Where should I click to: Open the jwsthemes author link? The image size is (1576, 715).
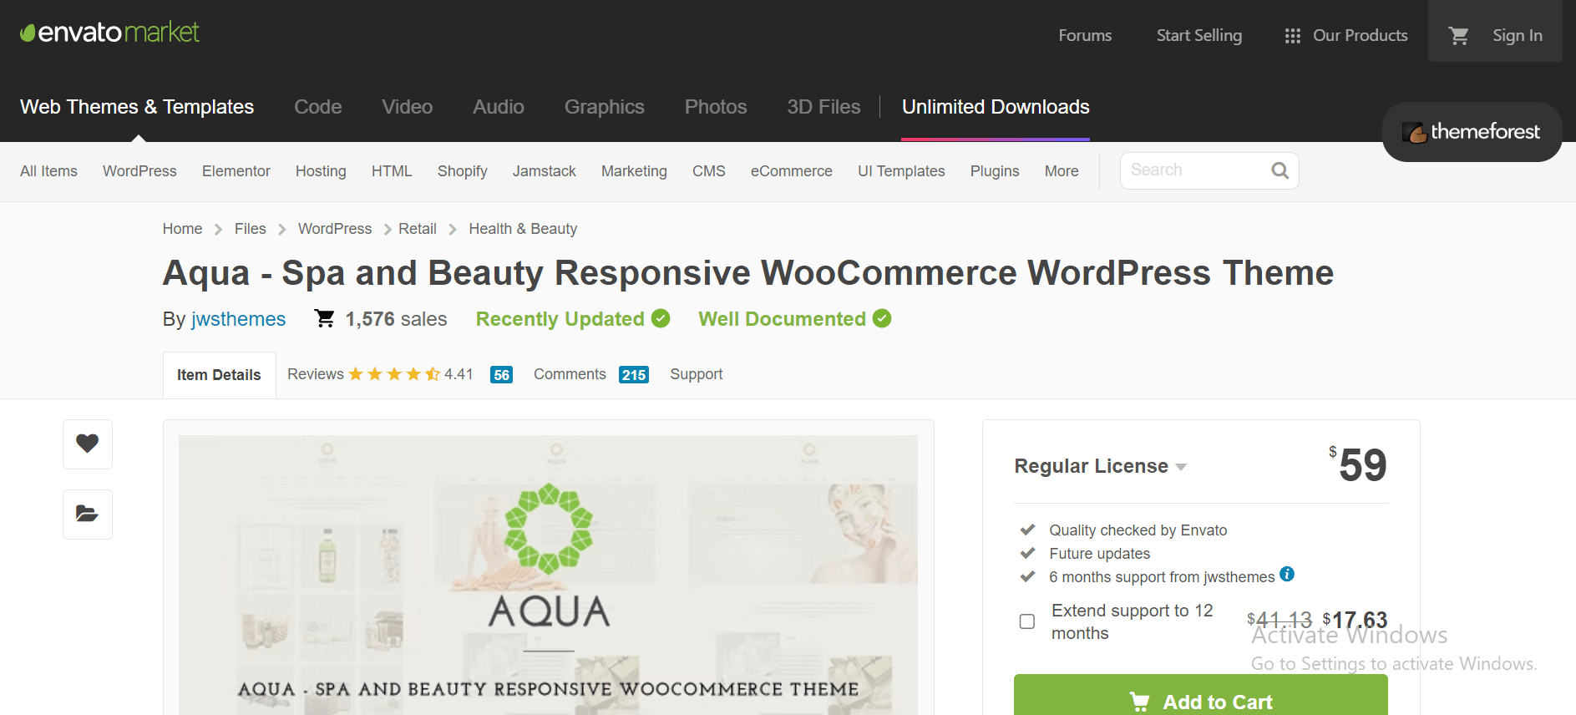(x=238, y=319)
